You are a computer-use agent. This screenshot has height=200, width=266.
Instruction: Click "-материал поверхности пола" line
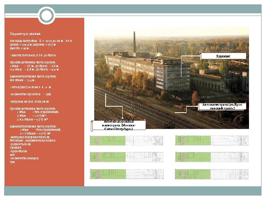[x=30, y=137]
